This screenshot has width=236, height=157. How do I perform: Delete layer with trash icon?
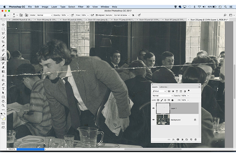point(196,139)
